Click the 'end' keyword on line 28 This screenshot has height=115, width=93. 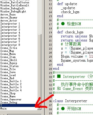pyautogui.click(x=56, y=68)
